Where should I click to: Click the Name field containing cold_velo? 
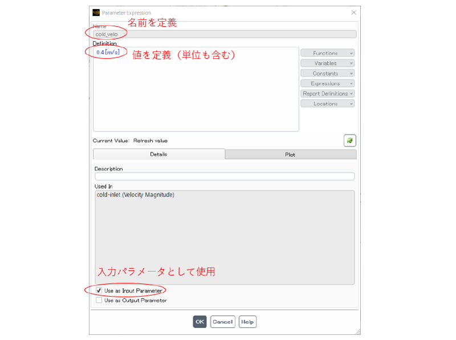click(225, 34)
